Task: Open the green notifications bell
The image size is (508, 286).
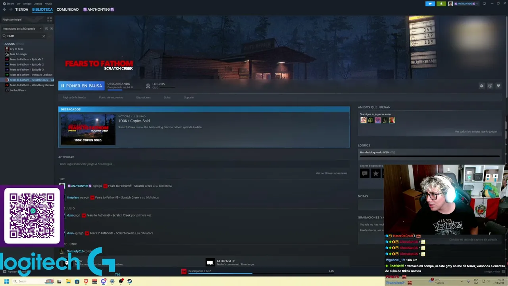Action: pyautogui.click(x=441, y=4)
